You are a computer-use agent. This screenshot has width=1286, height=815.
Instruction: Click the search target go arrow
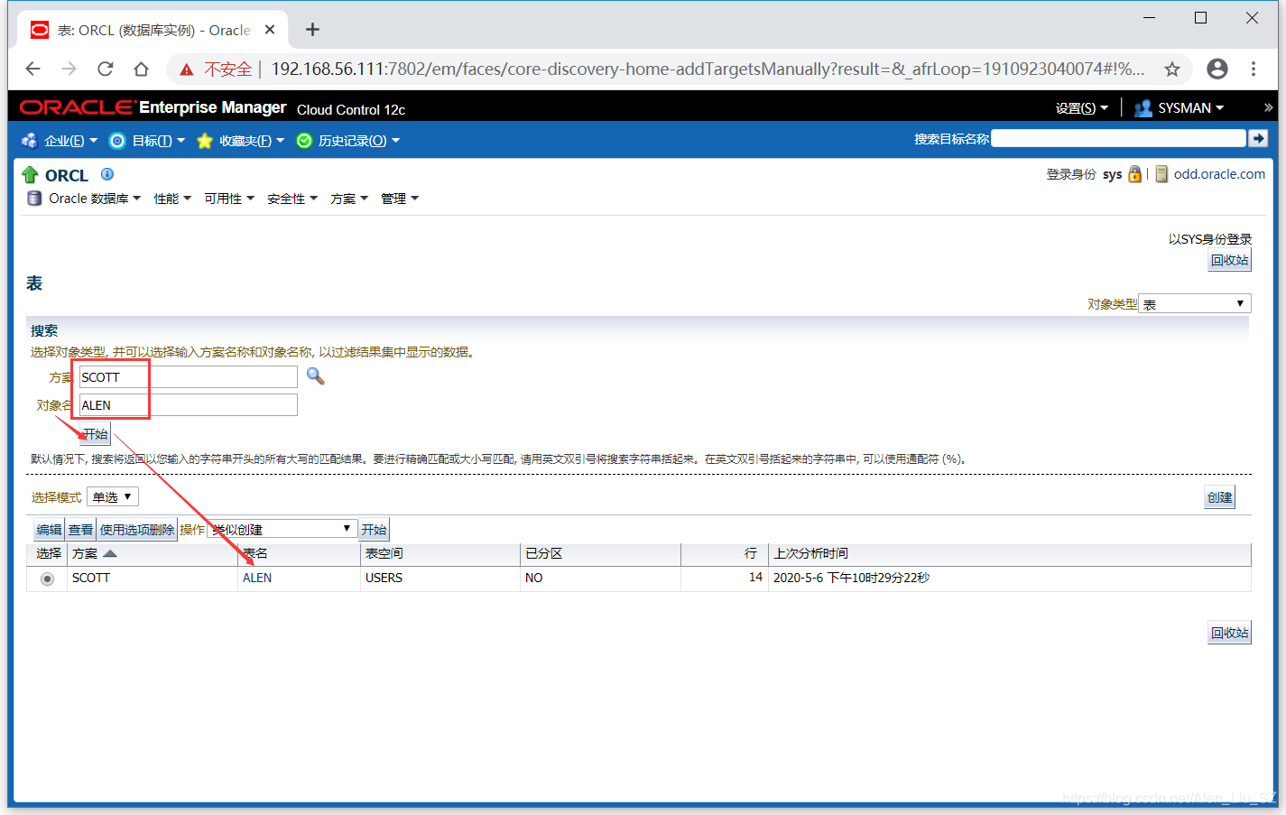pos(1258,138)
